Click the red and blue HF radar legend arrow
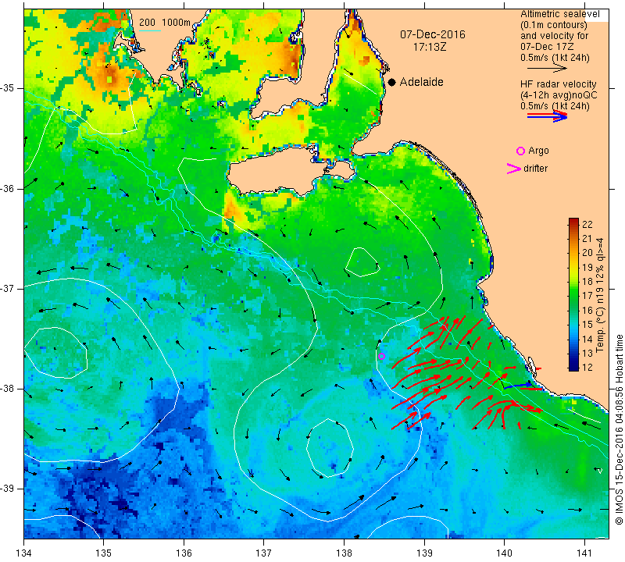The width and height of the screenshot is (625, 562). click(547, 116)
